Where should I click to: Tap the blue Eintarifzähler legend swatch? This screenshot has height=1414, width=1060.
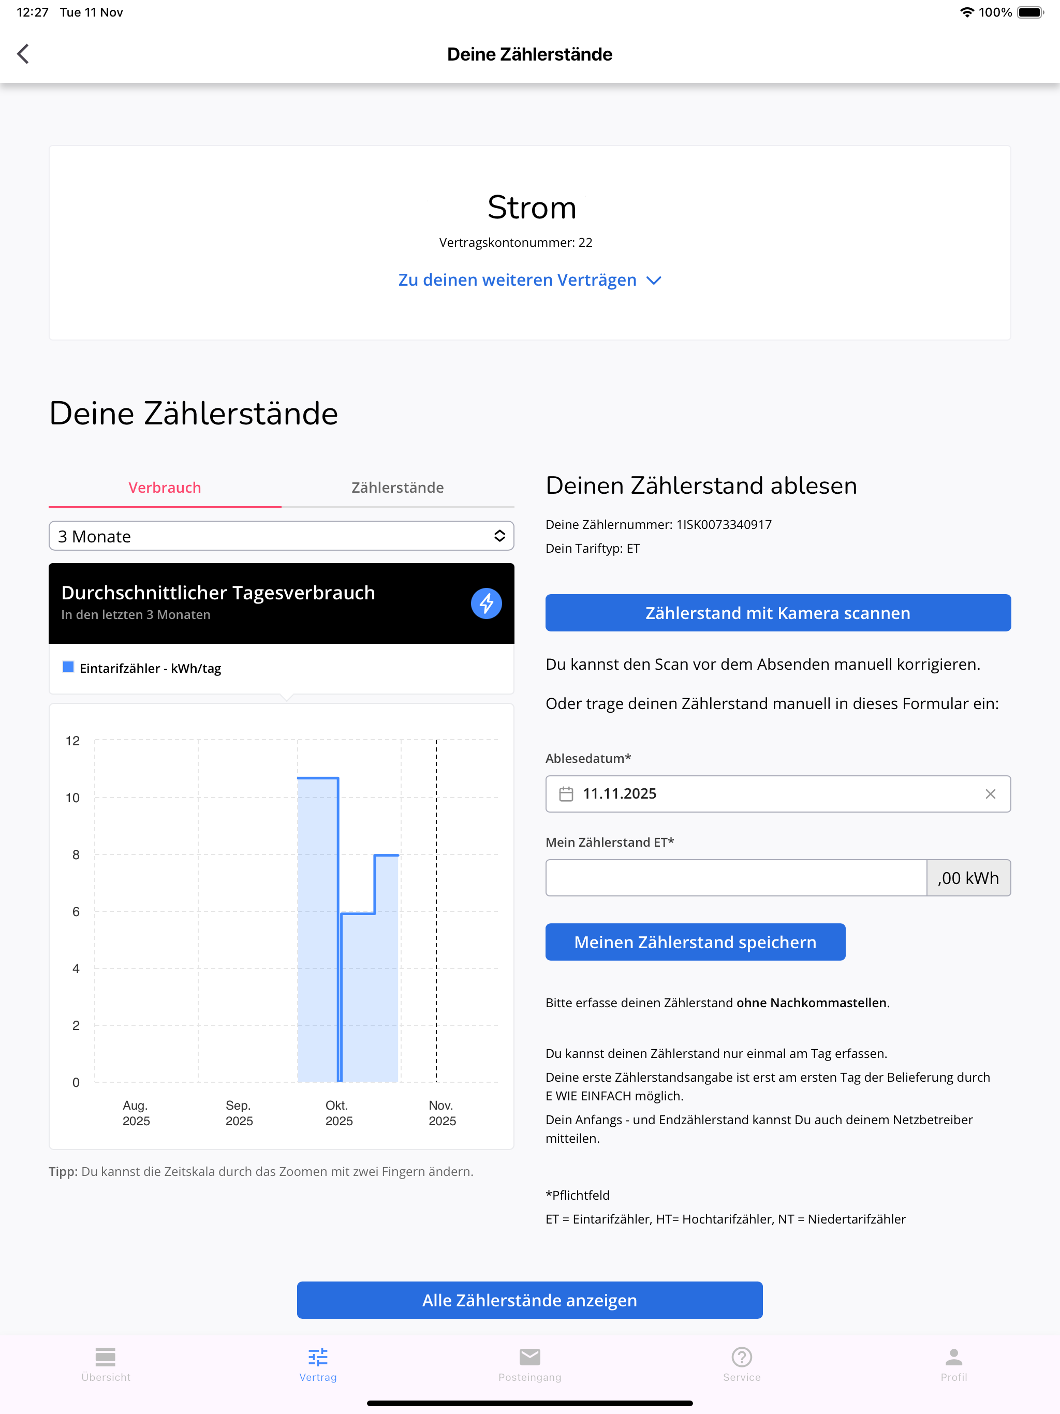click(68, 667)
